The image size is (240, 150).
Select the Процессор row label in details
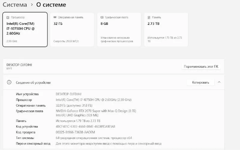[x=24, y=100]
